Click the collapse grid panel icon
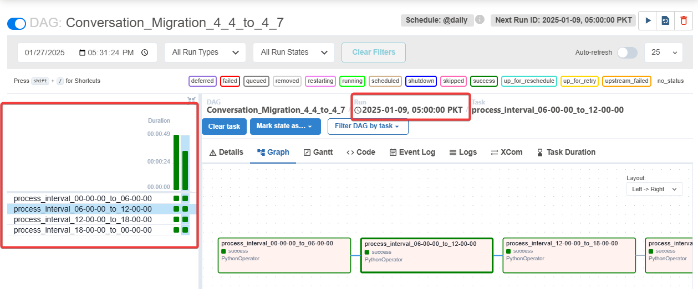The width and height of the screenshot is (698, 289). tap(191, 100)
